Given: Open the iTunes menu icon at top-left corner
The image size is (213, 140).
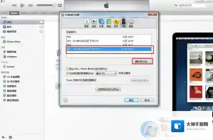Looking at the screenshot, I should coord(3,1).
